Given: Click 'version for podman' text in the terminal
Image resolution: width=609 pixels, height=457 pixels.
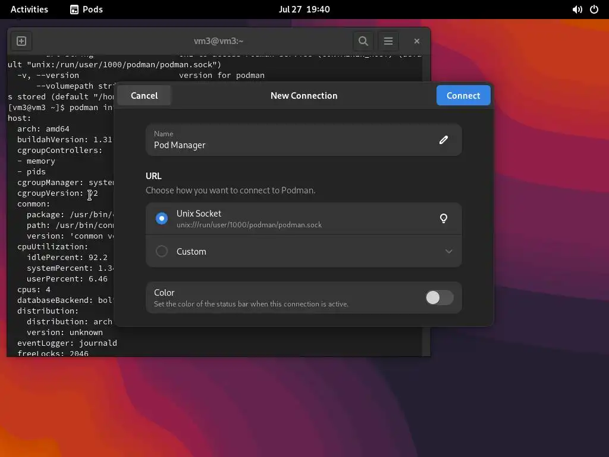Looking at the screenshot, I should click(222, 76).
